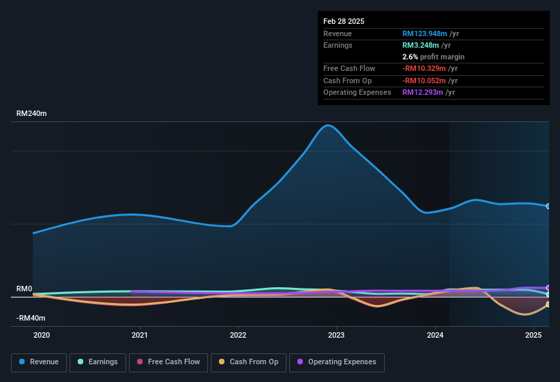The width and height of the screenshot is (560, 382).
Task: Click the orange Cash From Op endpoint marker
Action: point(548,304)
